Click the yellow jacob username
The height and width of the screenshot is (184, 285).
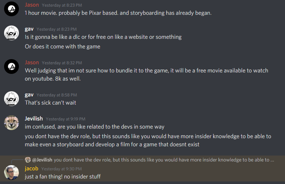tap(31, 168)
